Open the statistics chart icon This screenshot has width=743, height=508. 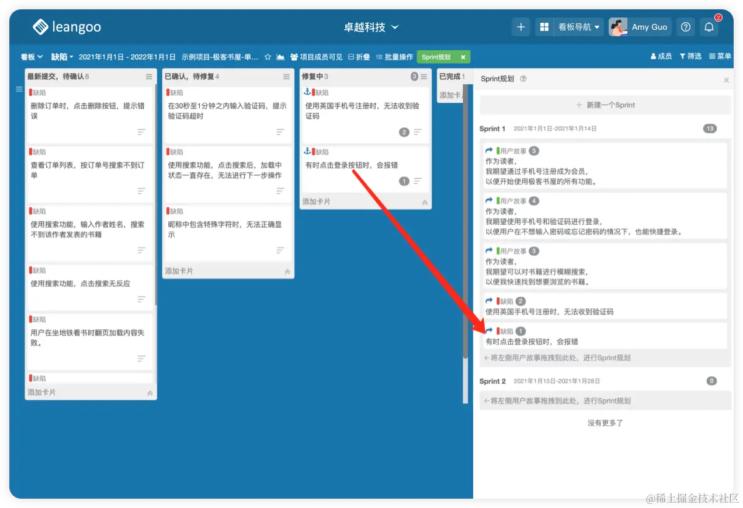point(280,57)
